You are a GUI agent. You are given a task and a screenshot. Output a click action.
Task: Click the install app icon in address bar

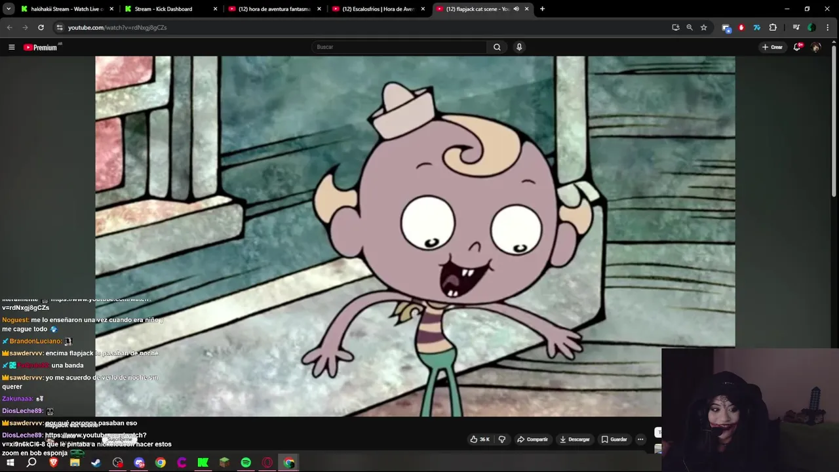click(x=675, y=28)
